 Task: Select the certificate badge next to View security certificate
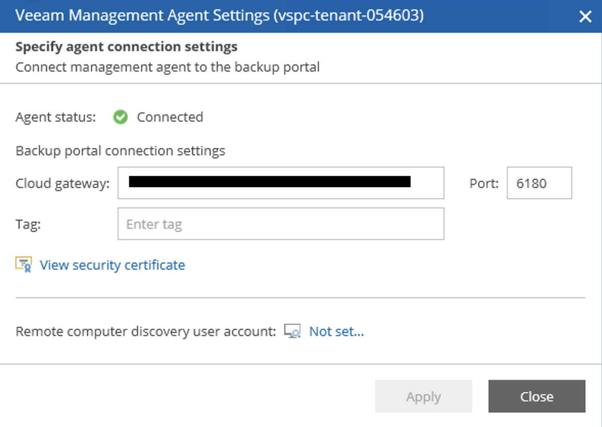coord(22,265)
